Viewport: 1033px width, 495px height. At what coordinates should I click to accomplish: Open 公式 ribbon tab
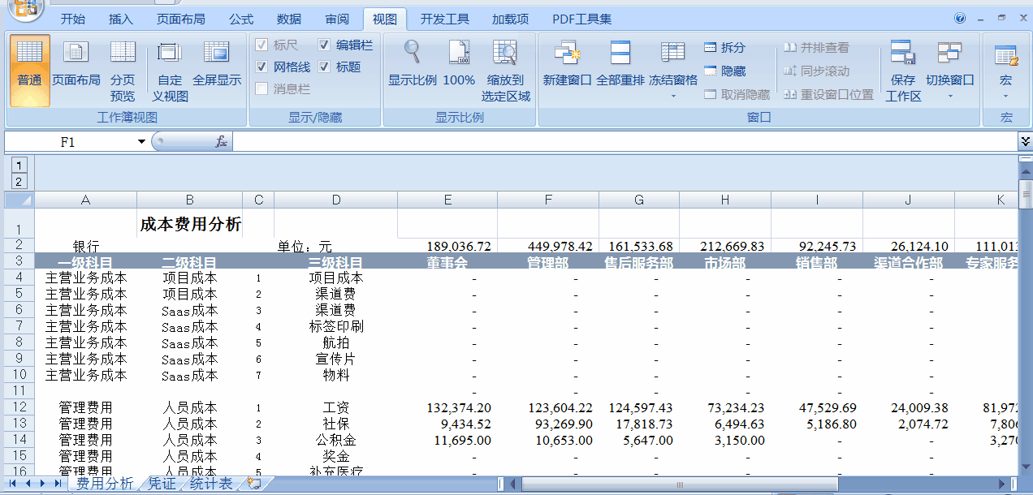(241, 19)
